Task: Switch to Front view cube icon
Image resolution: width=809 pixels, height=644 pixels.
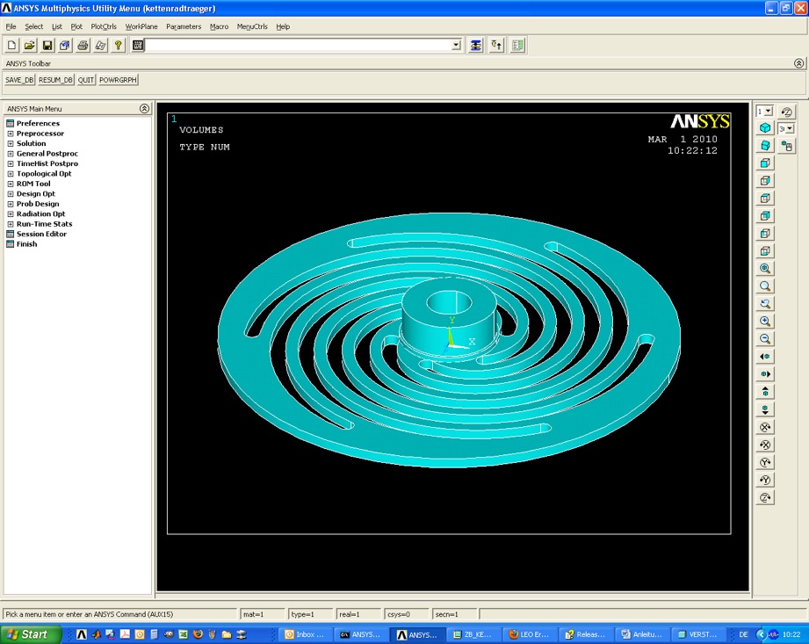Action: (765, 163)
